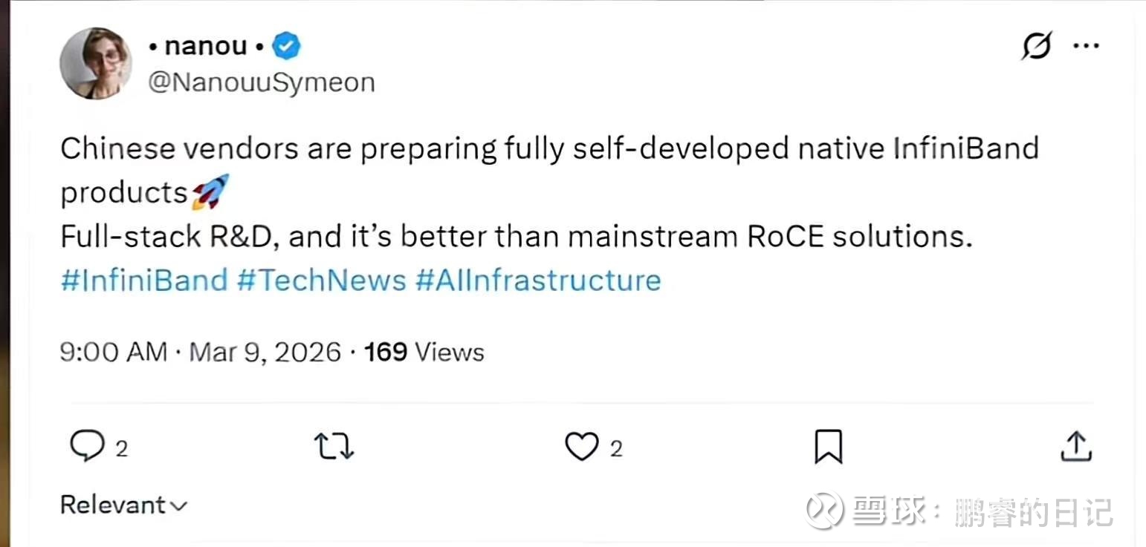Viewport: 1146px width, 547px height.
Task: Open the #TechNews hashtag
Action: pos(321,281)
